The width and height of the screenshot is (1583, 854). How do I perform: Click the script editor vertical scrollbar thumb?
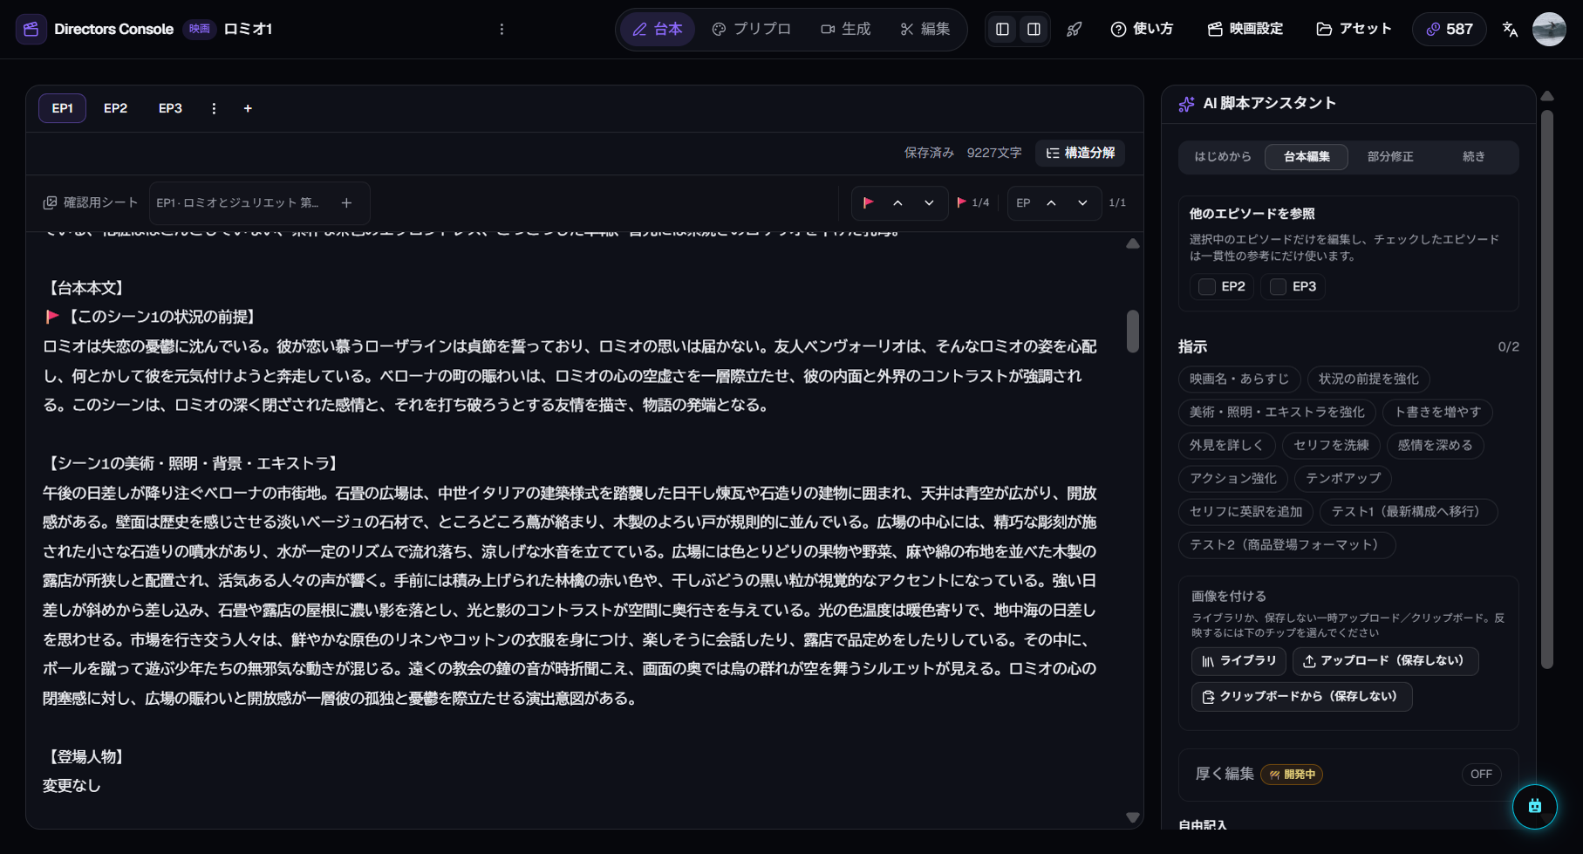[x=1132, y=331]
